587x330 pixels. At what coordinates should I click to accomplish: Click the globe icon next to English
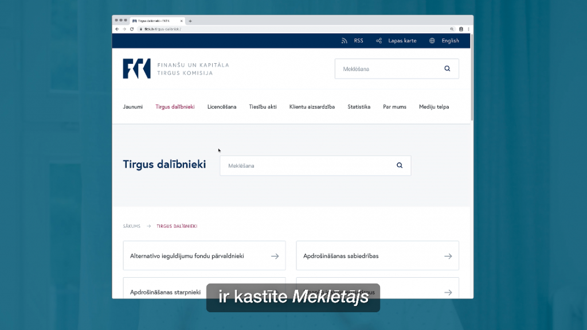(x=432, y=41)
